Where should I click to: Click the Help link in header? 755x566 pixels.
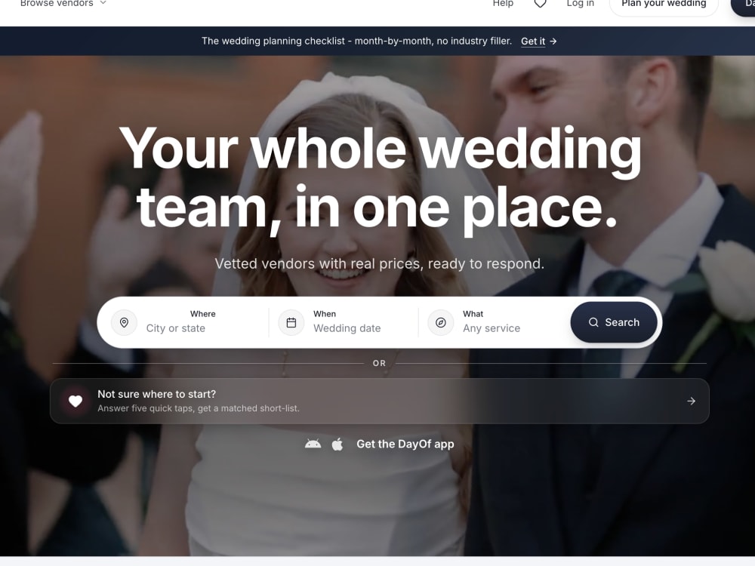pos(503,3)
